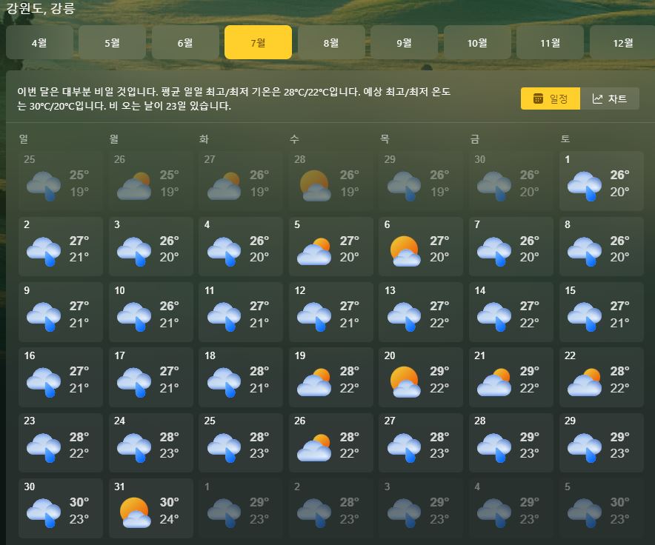
Task: Click the 토 Saturday column header
Action: click(x=565, y=139)
